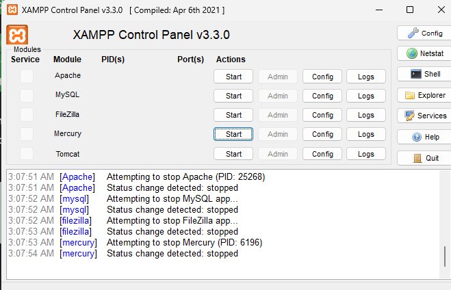The width and height of the screenshot is (451, 290).
Task: Start the Mercury module
Action: coord(233,134)
